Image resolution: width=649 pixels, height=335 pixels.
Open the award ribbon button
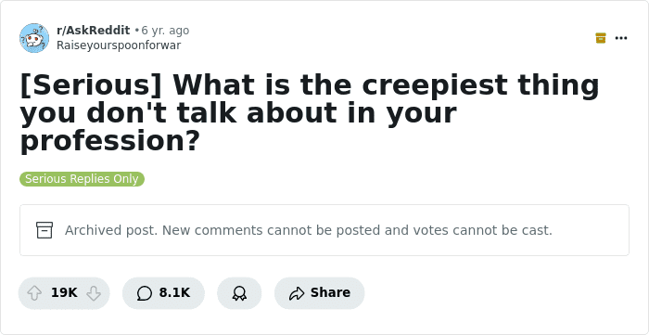coord(239,293)
